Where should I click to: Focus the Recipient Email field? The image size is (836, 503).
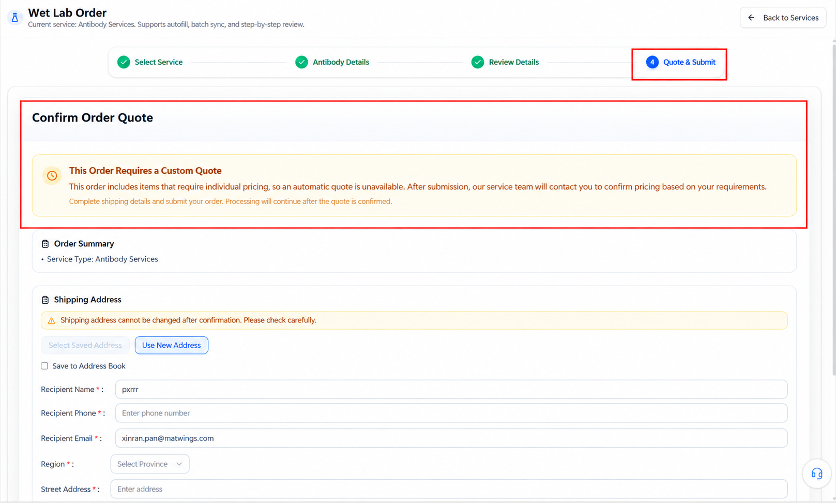pos(451,438)
